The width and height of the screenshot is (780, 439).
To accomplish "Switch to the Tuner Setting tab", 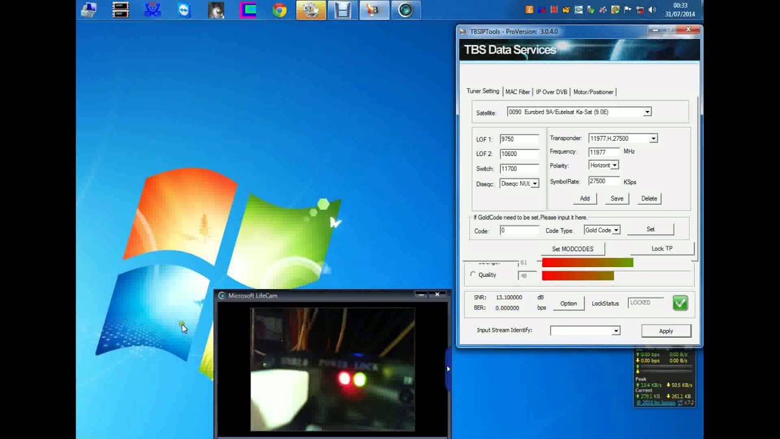I will coord(483,91).
